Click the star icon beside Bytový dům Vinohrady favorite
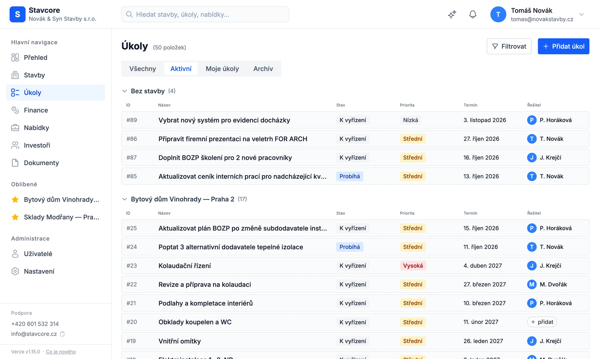 click(x=15, y=200)
